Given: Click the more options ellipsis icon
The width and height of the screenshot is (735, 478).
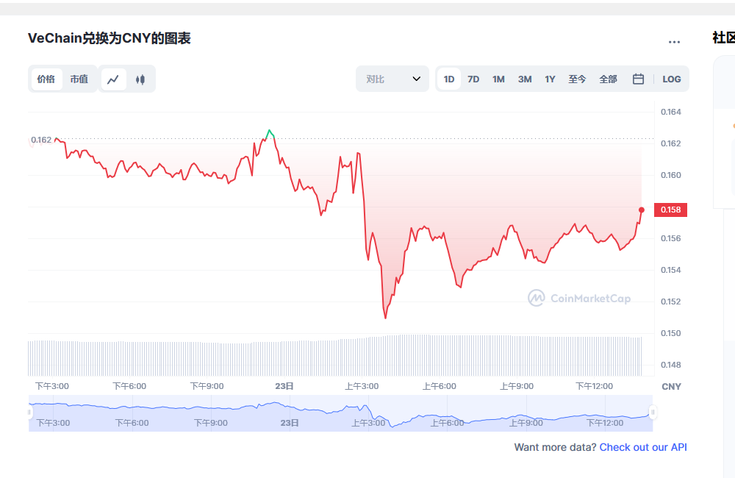Looking at the screenshot, I should pyautogui.click(x=674, y=41).
